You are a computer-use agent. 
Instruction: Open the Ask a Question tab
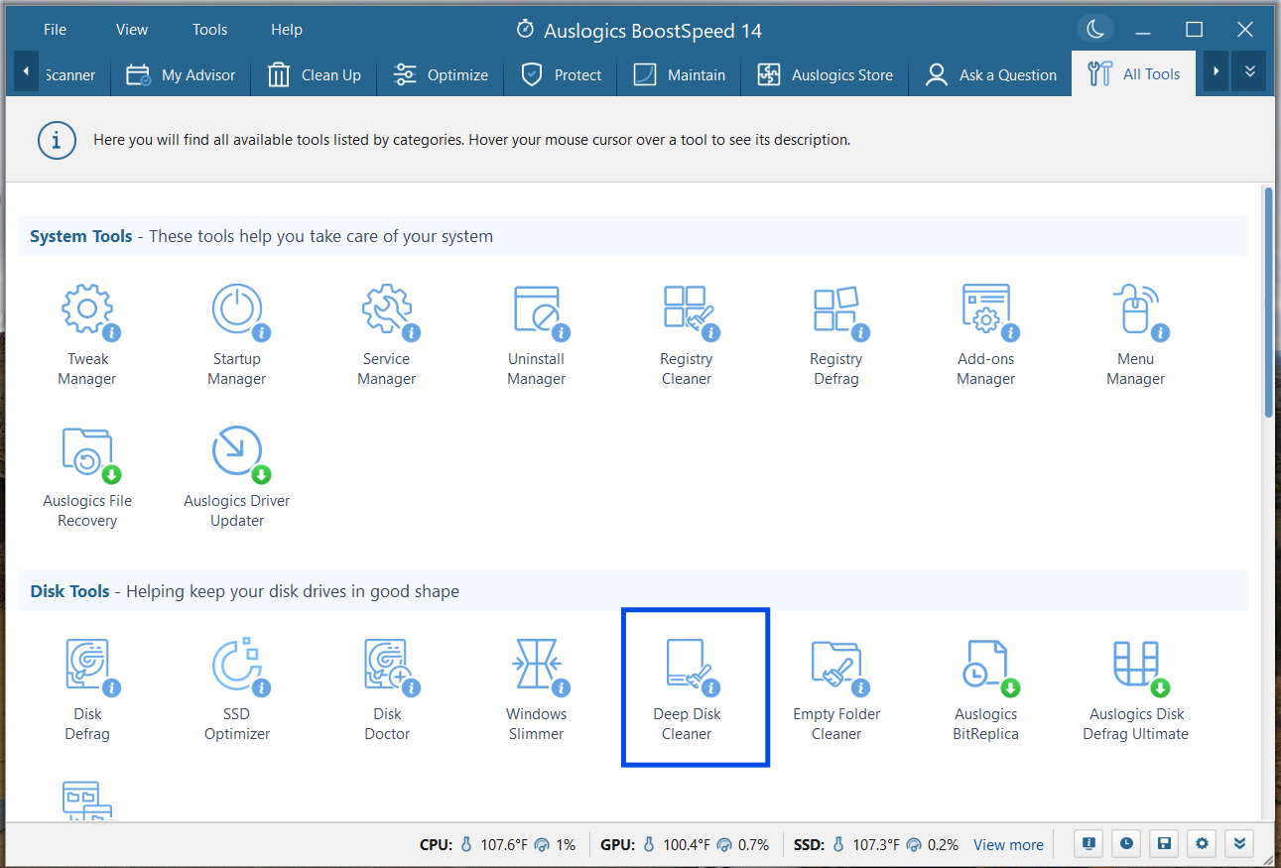point(990,75)
